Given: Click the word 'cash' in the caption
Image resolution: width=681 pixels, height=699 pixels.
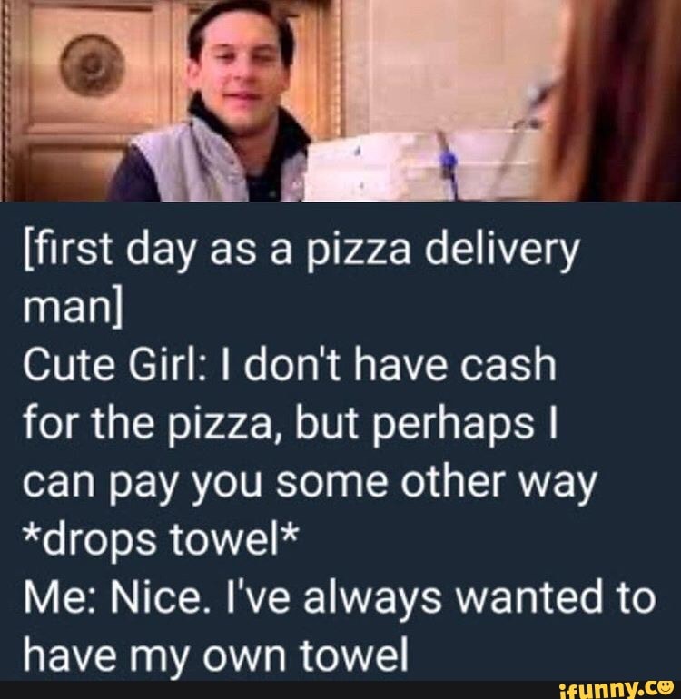Looking at the screenshot, I should pos(508,365).
